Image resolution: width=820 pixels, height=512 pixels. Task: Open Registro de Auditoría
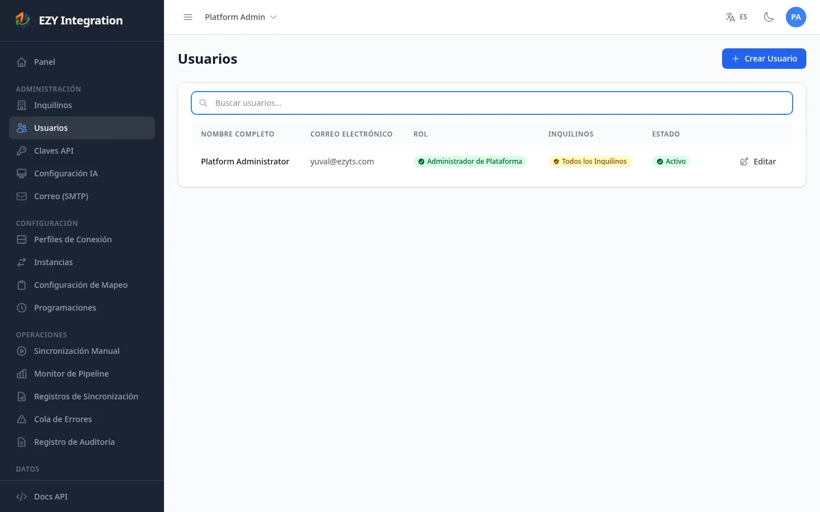[x=82, y=442]
